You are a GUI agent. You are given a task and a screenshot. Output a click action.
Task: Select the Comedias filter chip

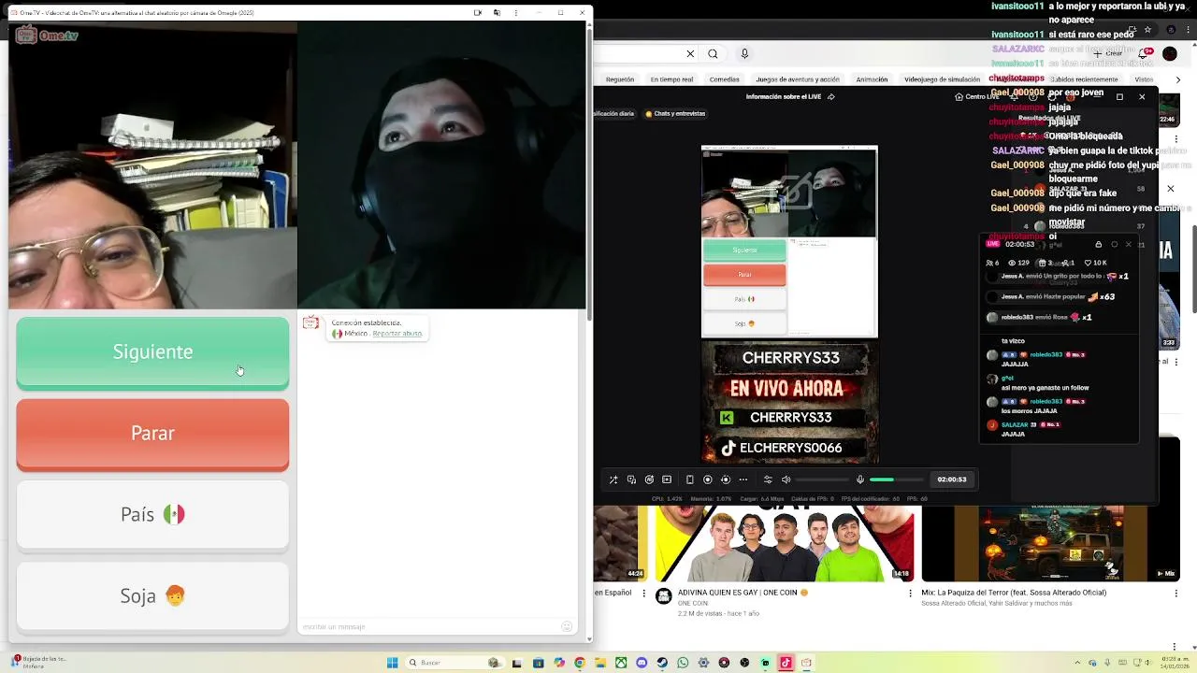[724, 79]
